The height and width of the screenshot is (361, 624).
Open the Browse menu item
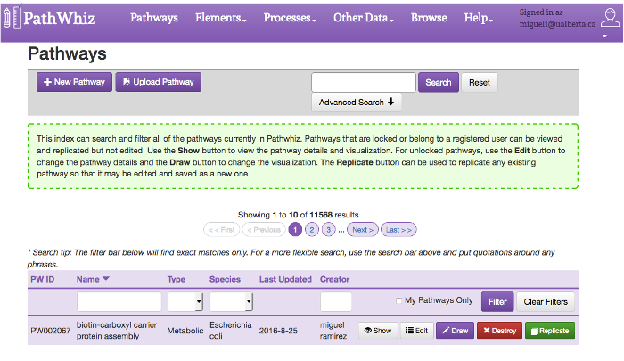(x=429, y=18)
